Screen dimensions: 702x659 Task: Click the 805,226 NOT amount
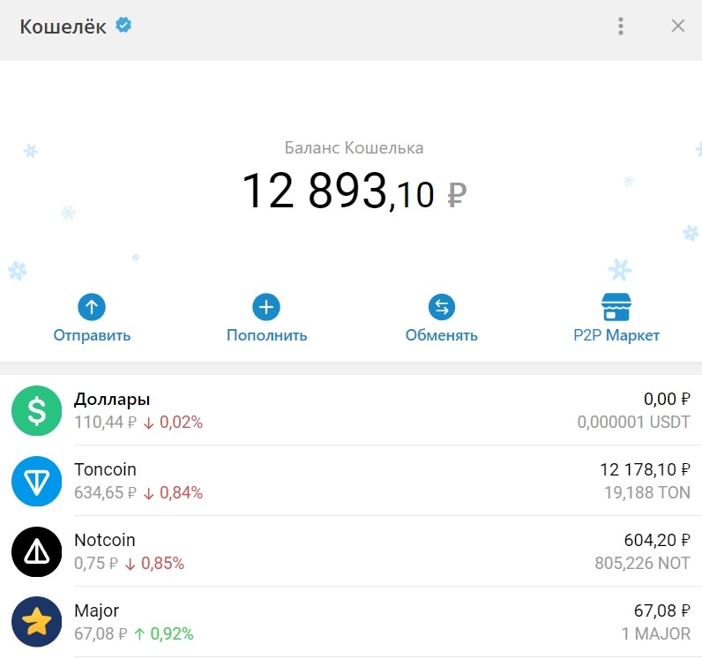pos(642,563)
